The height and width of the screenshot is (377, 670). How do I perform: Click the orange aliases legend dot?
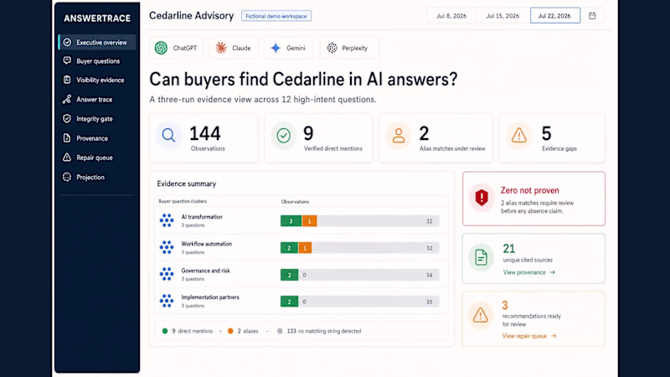pos(230,331)
